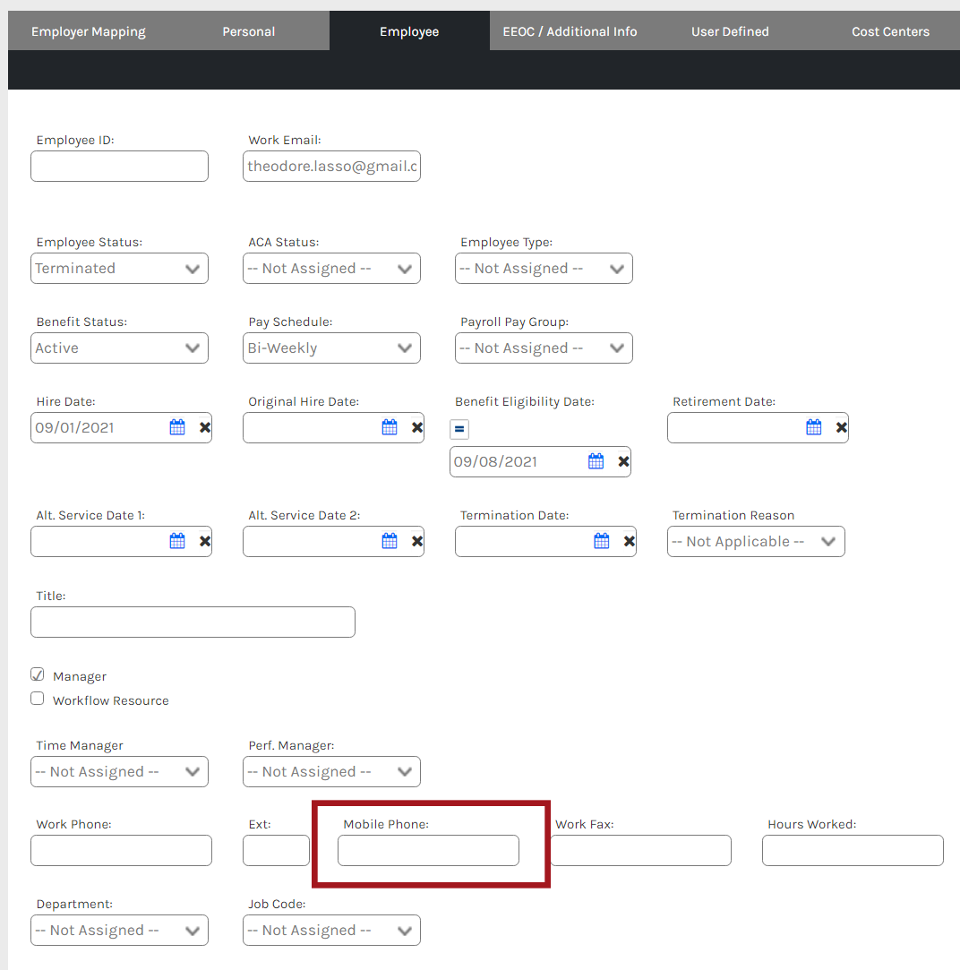The width and height of the screenshot is (960, 970).
Task: Click the Work Fax input field
Action: [640, 851]
